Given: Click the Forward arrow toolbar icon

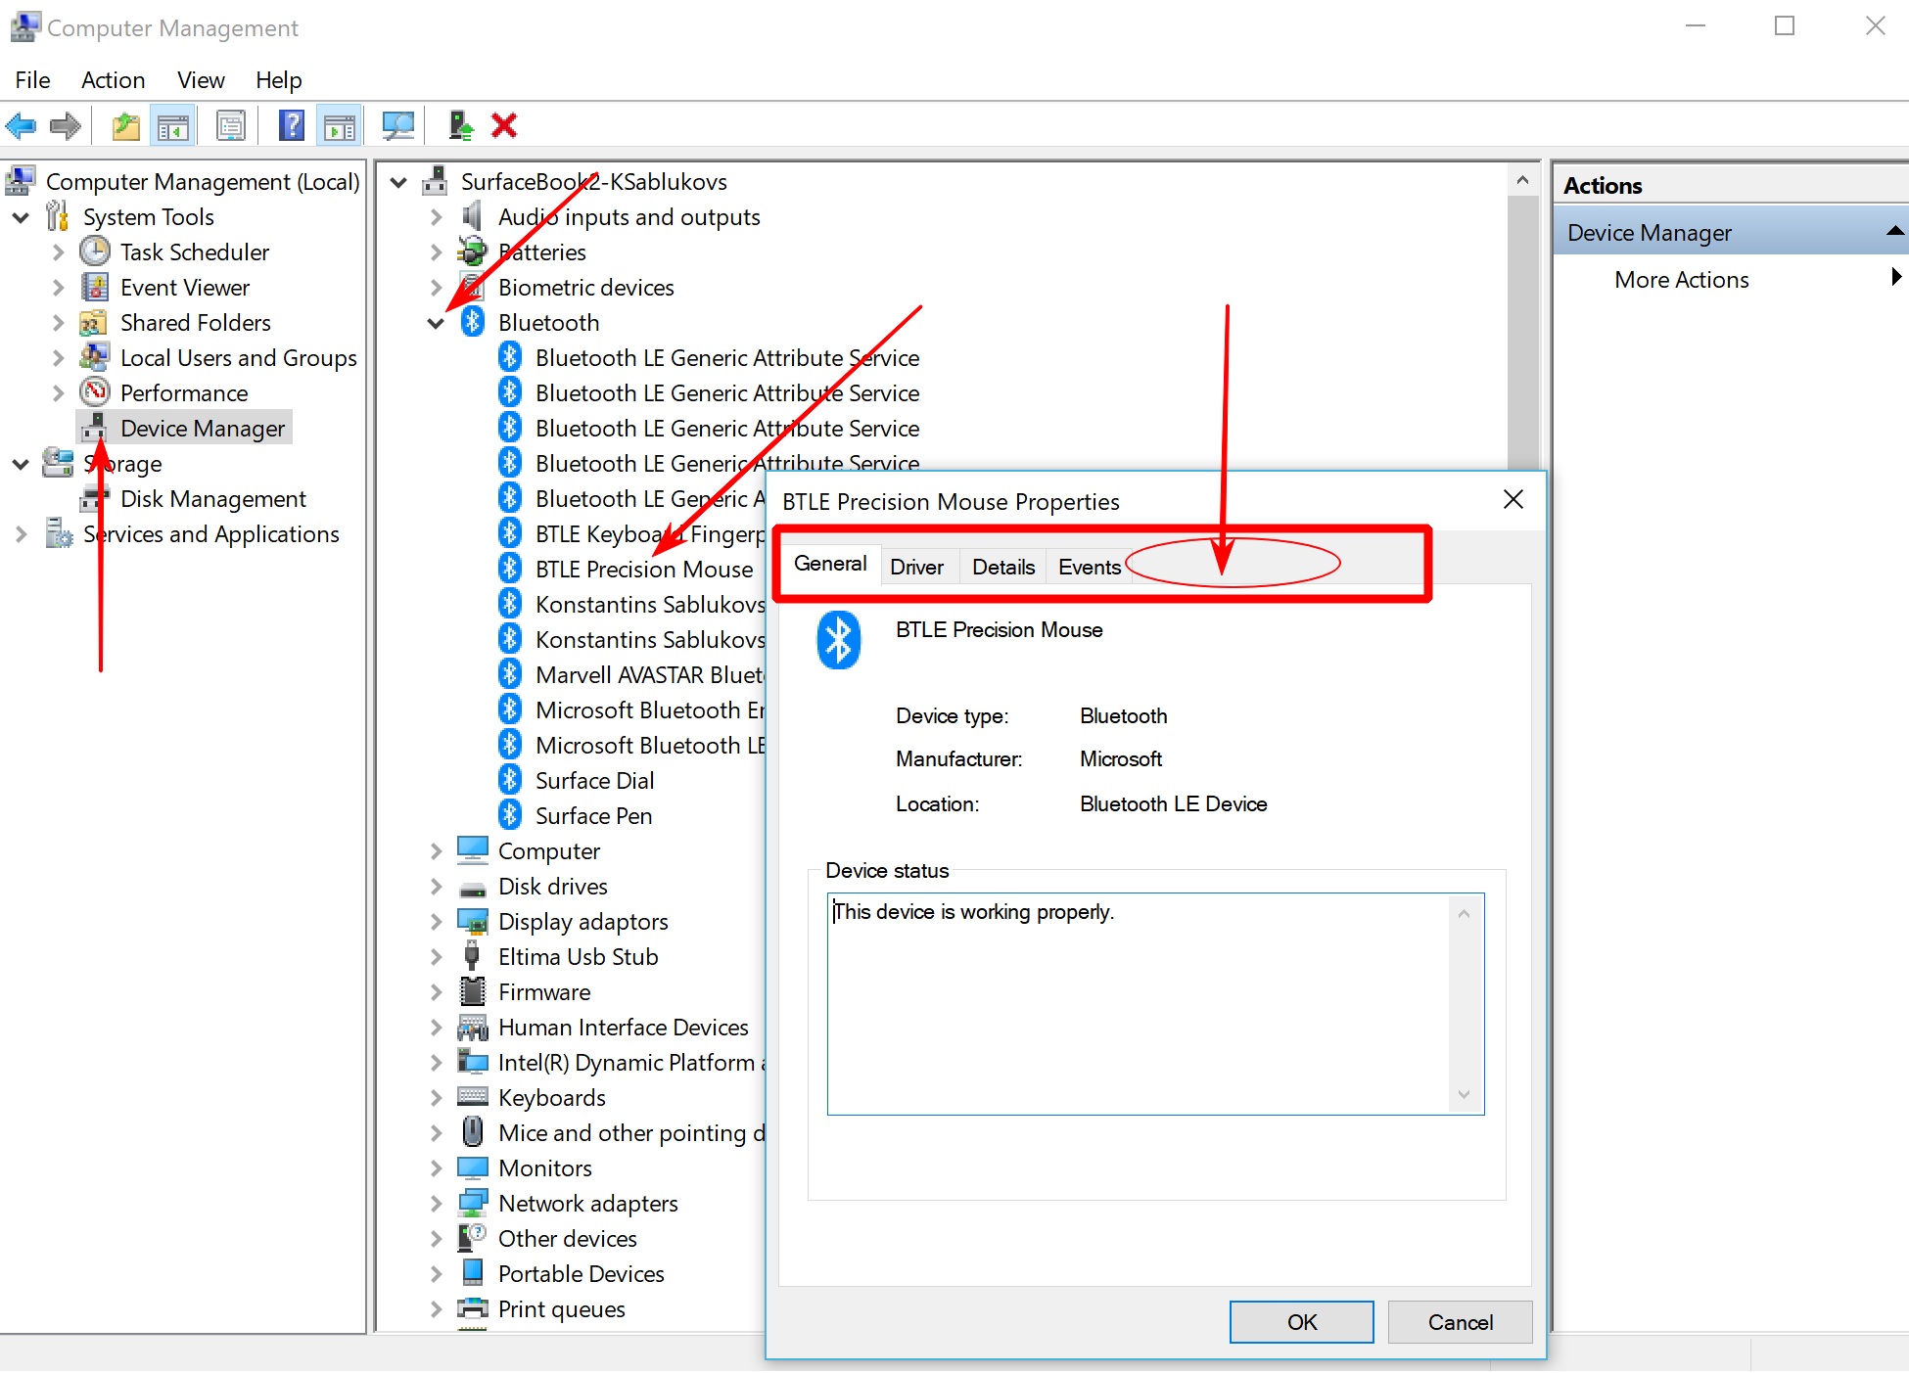Looking at the screenshot, I should point(66,125).
